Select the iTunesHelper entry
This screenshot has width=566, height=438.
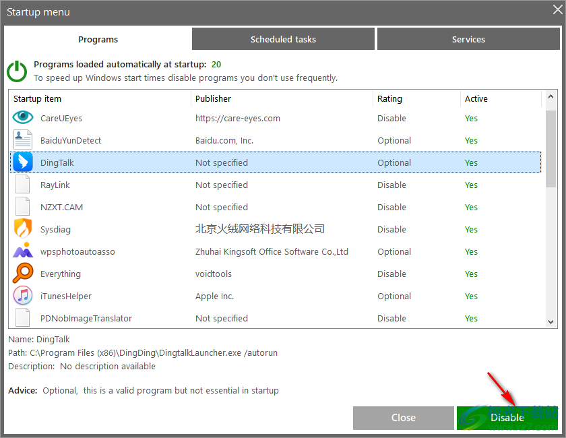click(x=66, y=296)
